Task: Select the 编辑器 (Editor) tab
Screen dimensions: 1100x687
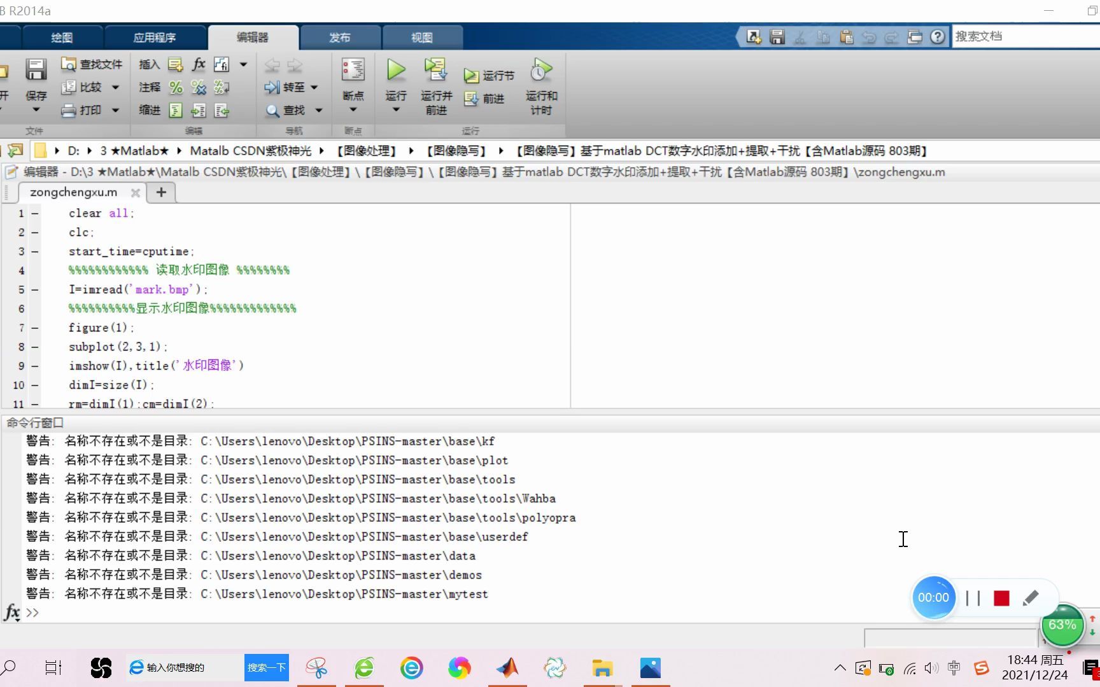Action: click(x=253, y=38)
